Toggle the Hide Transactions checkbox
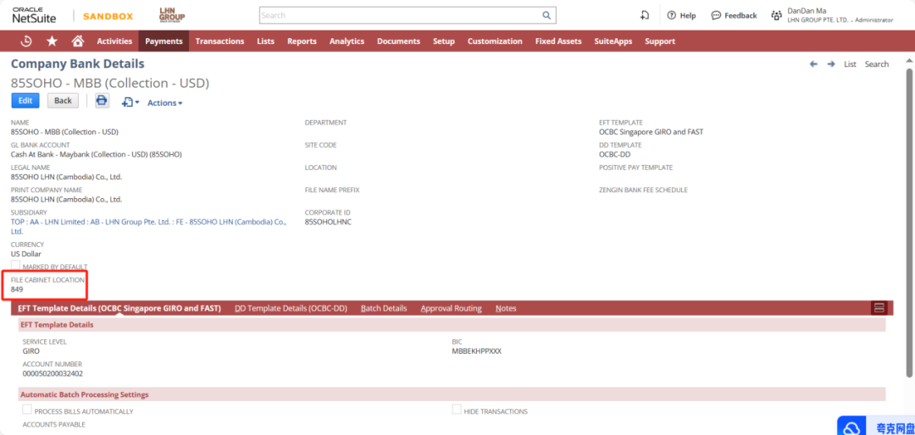Image resolution: width=915 pixels, height=435 pixels. click(x=457, y=410)
